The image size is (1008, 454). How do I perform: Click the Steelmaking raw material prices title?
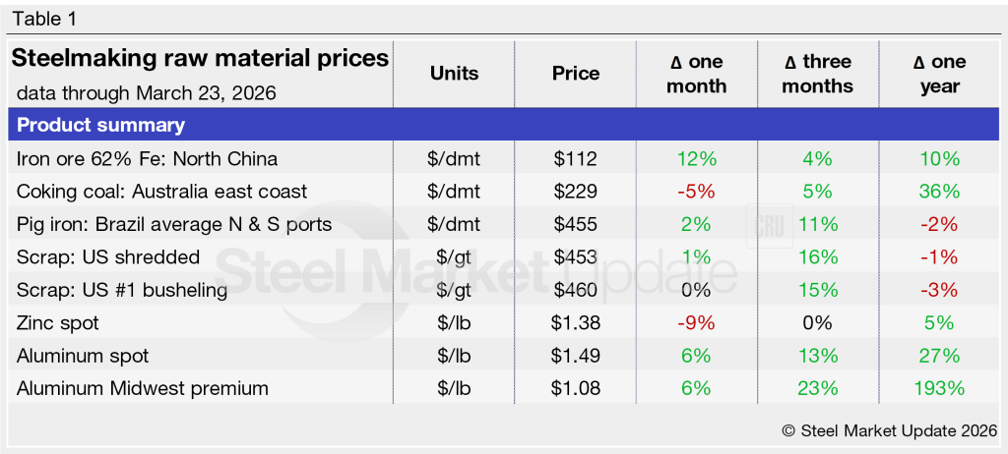(x=200, y=59)
